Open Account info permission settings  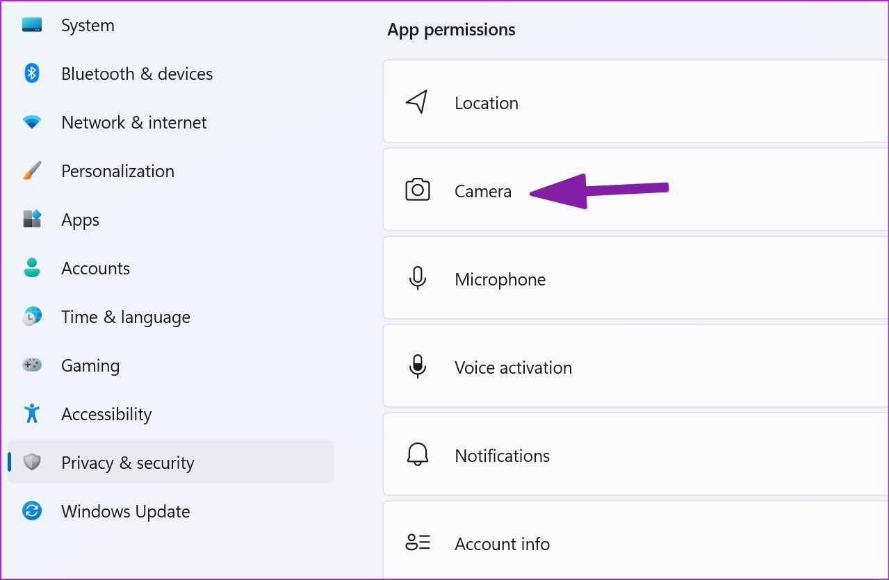click(x=635, y=540)
